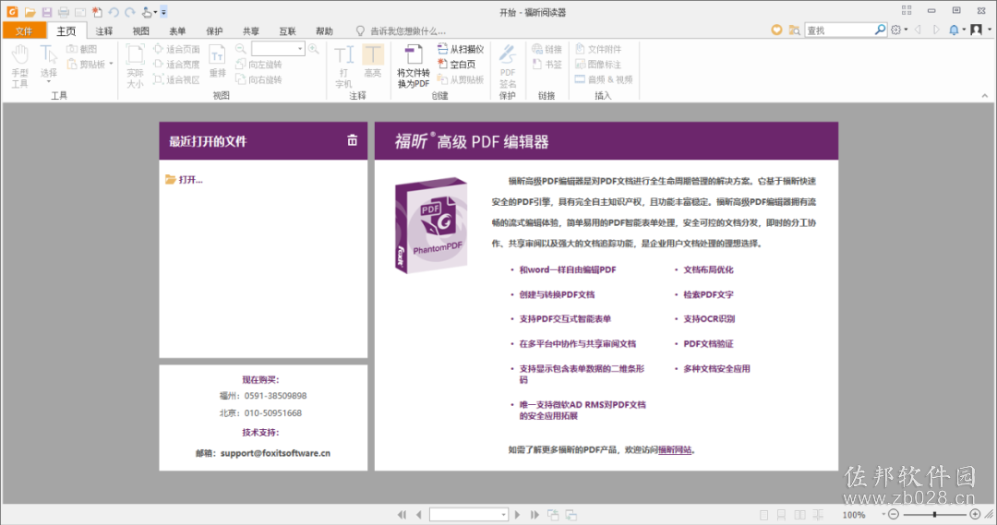
Task: Click the Reflow (重排) icon
Action: coord(218,61)
